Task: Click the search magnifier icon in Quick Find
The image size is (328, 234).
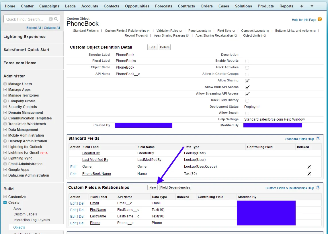Action: click(56, 19)
